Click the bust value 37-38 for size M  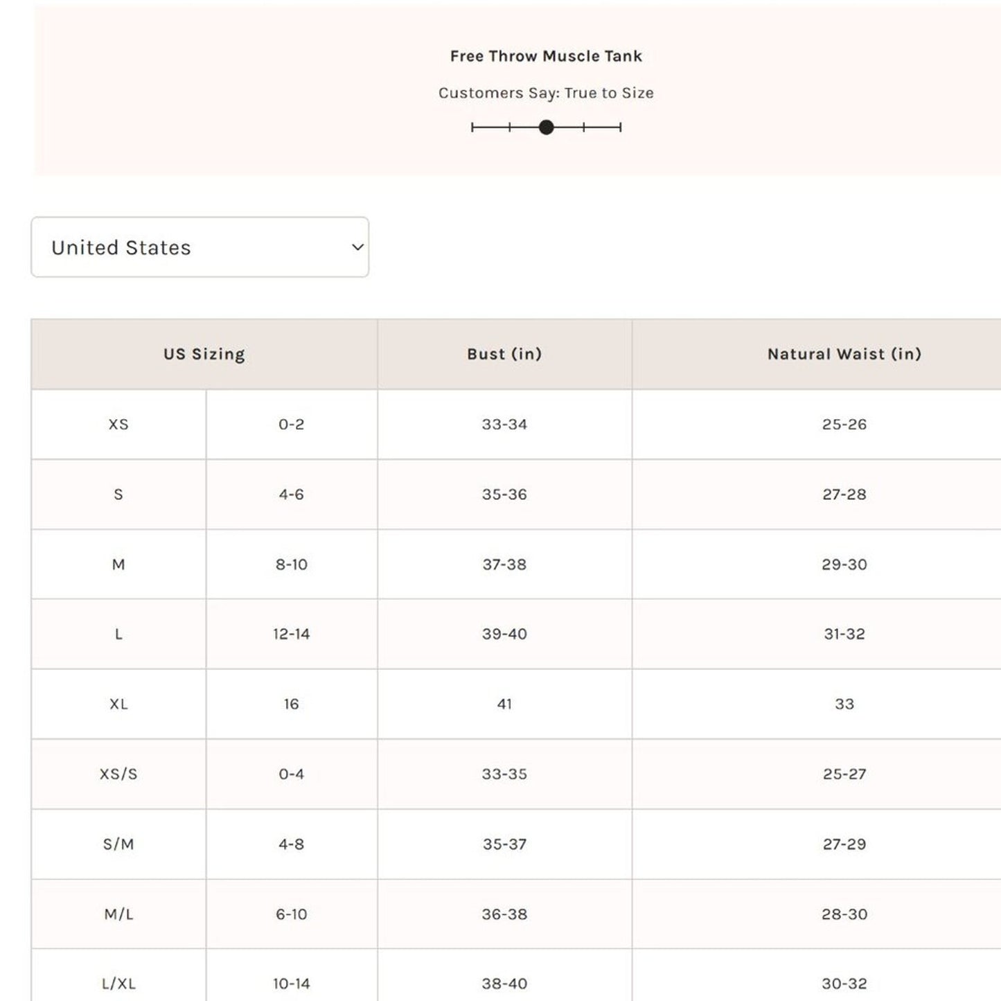click(504, 564)
